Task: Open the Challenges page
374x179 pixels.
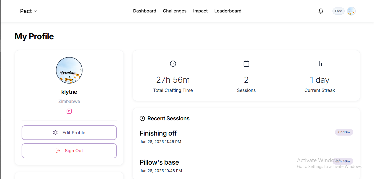Action: click(175, 11)
